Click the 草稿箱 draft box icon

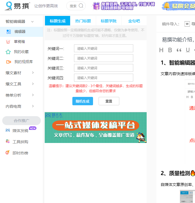click(x=8, y=42)
